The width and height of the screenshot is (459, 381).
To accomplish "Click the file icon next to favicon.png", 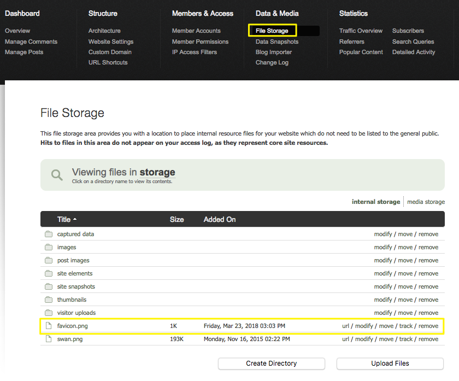I will point(48,326).
